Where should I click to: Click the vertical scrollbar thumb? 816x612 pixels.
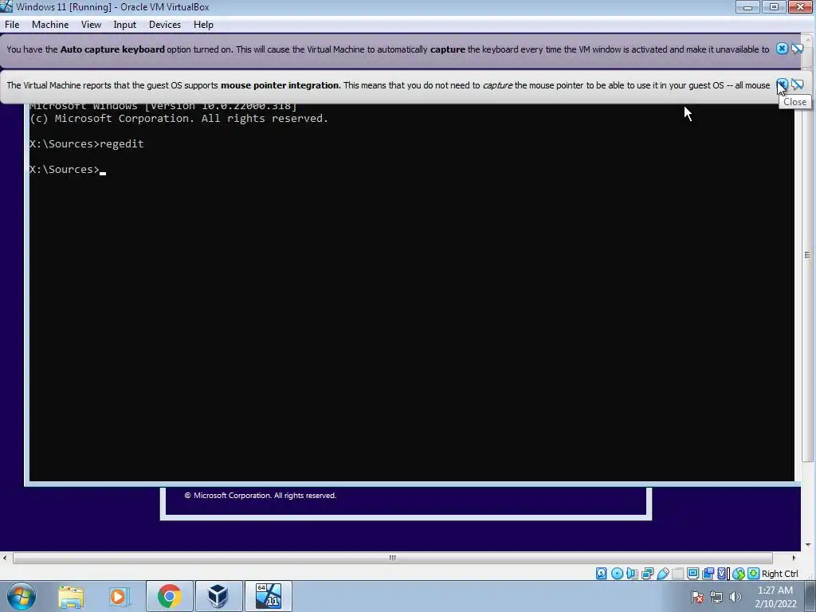coord(808,255)
